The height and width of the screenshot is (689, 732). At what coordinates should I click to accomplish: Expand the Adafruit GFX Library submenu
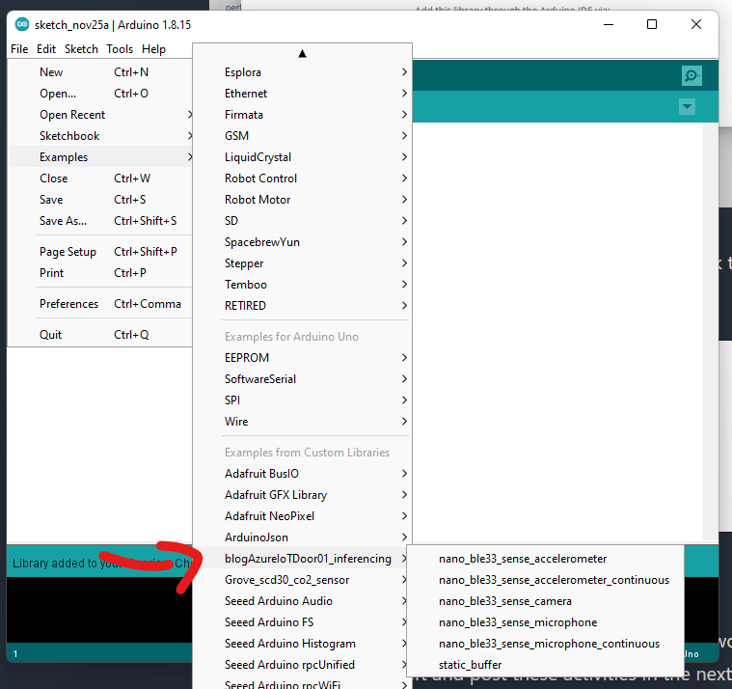pyautogui.click(x=303, y=495)
